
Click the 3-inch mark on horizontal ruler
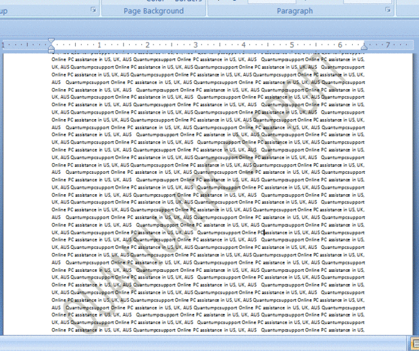click(195, 45)
